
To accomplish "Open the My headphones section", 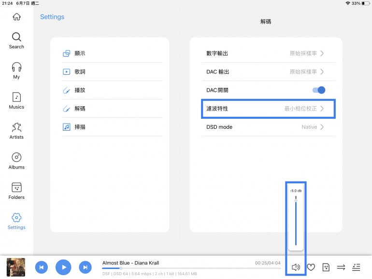I will [x=16, y=70].
